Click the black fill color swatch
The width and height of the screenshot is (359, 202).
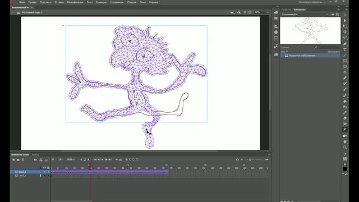345,169
